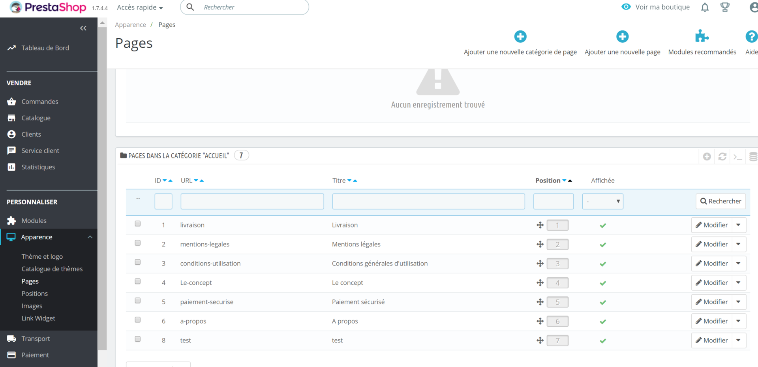Click plus icon to add new page category
Image resolution: width=758 pixels, height=367 pixels.
(x=520, y=36)
